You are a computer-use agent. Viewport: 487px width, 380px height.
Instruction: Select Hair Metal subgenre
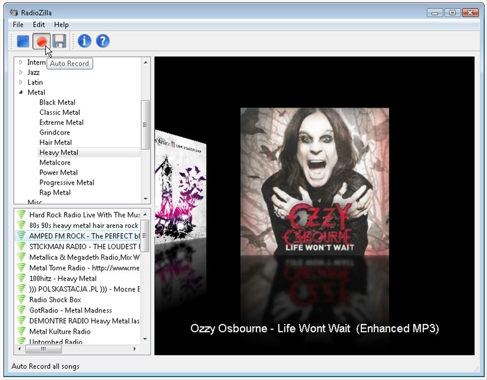pos(55,142)
